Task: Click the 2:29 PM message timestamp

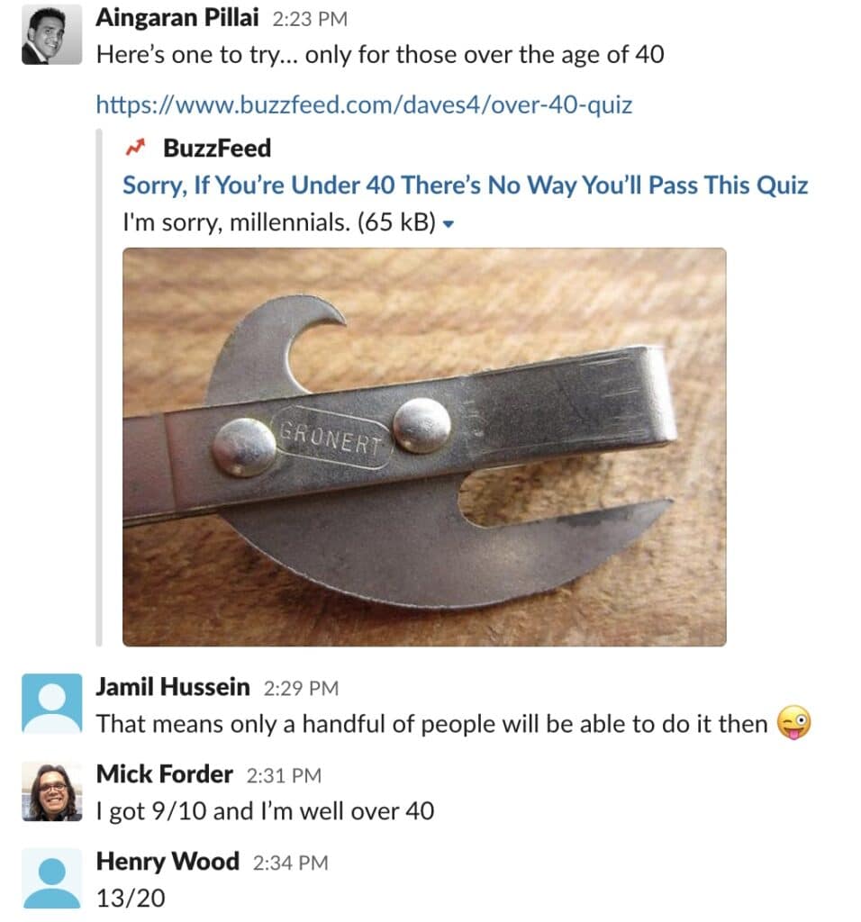Action: (x=301, y=688)
